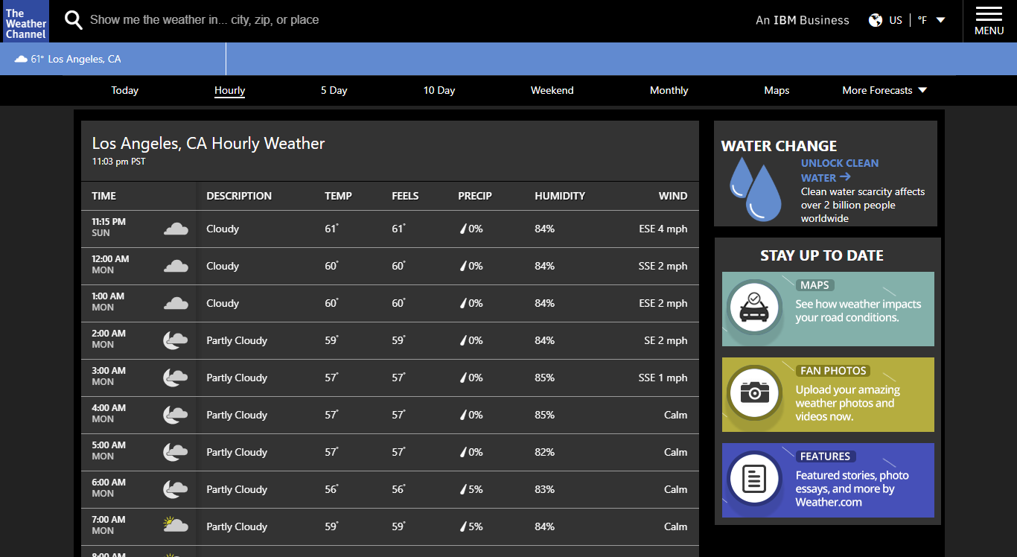Click the camera icon in FAN PHOTOS card
The image size is (1017, 557).
coord(754,395)
